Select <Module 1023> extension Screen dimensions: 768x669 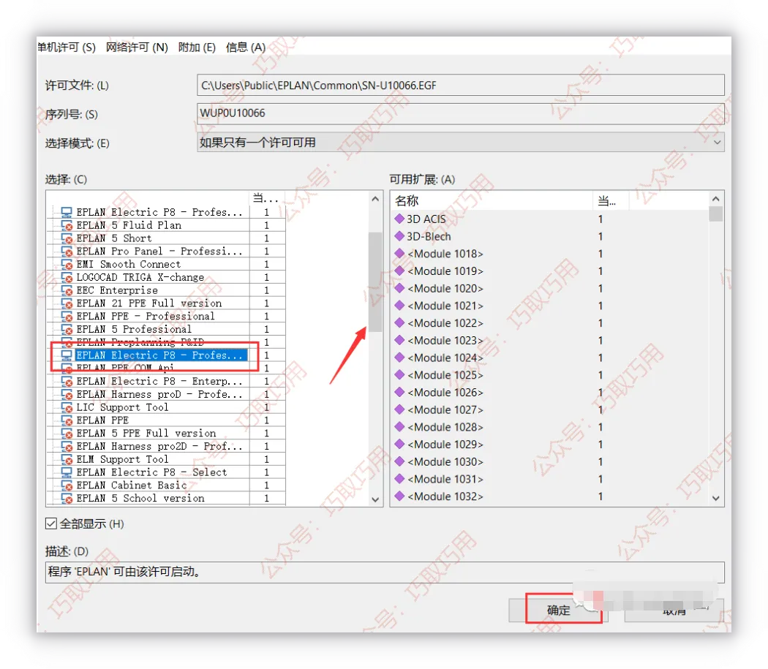pyautogui.click(x=445, y=341)
